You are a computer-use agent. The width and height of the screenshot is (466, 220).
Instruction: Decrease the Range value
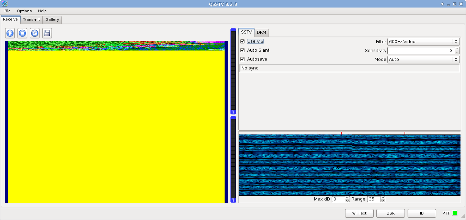point(383,200)
